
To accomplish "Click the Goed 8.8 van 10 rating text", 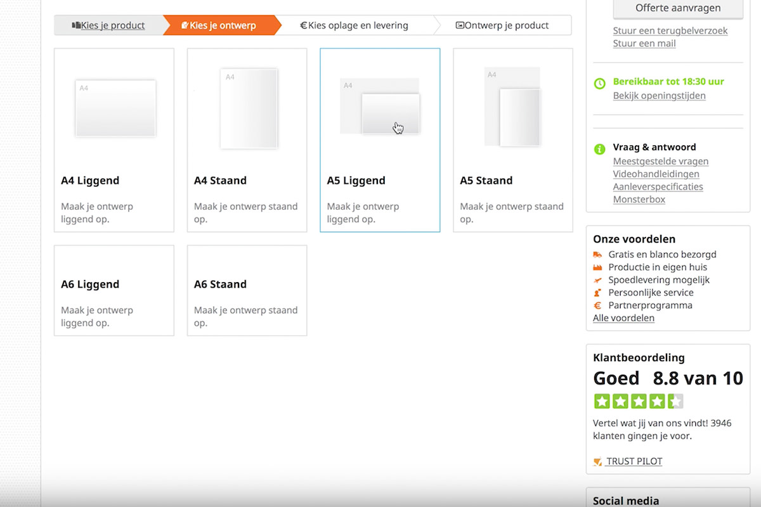I will 668,378.
